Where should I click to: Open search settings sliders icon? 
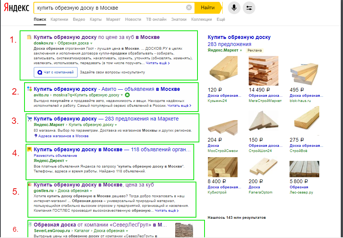(x=249, y=7)
